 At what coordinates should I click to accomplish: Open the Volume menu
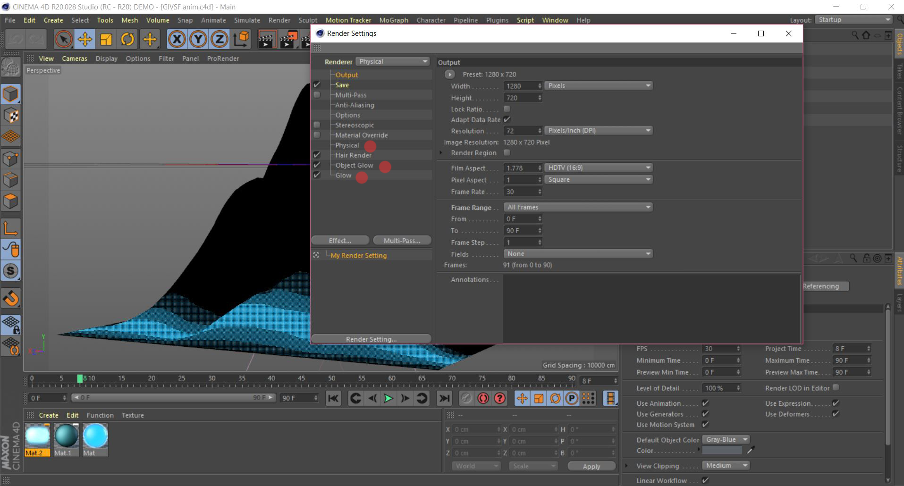coord(158,20)
